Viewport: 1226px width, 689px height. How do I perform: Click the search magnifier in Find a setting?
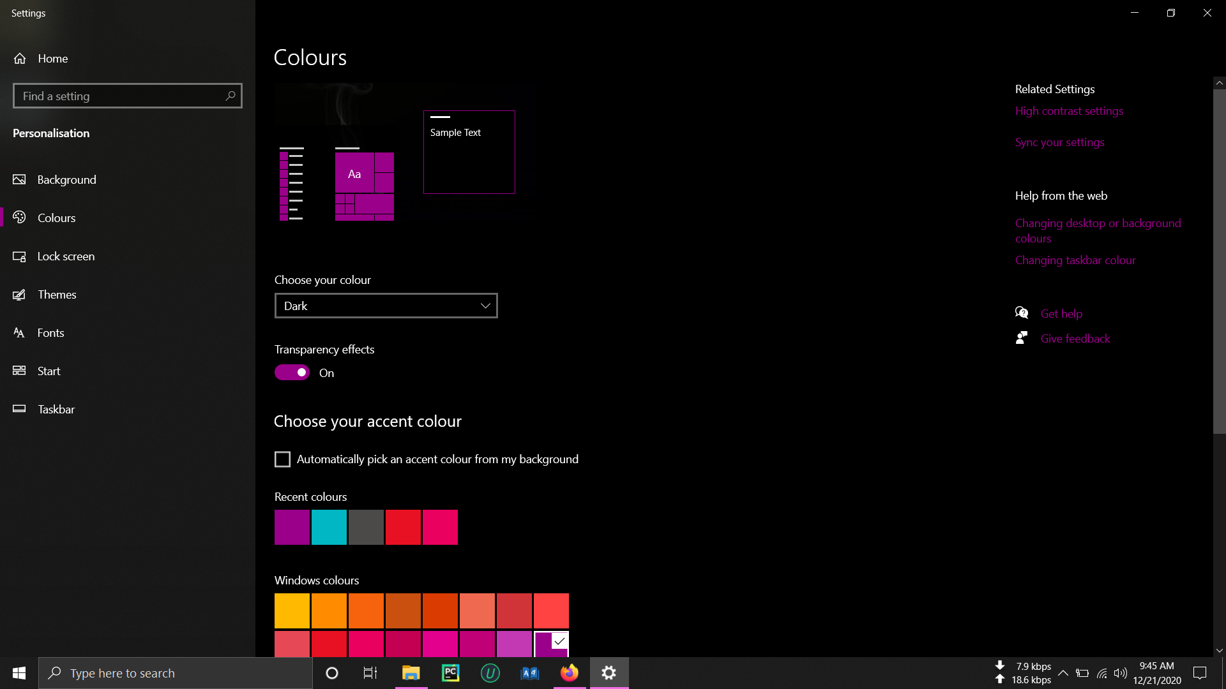pos(231,96)
